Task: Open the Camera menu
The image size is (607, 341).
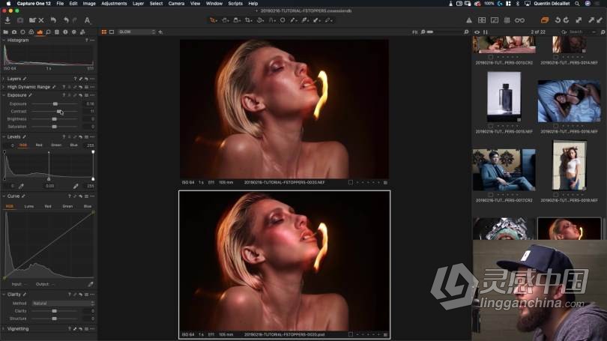Action: pyautogui.click(x=176, y=4)
